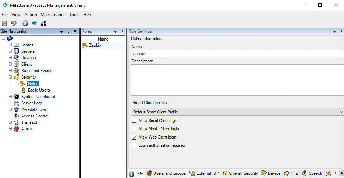Open the View menu
The height and width of the screenshot is (178, 344).
point(16,15)
